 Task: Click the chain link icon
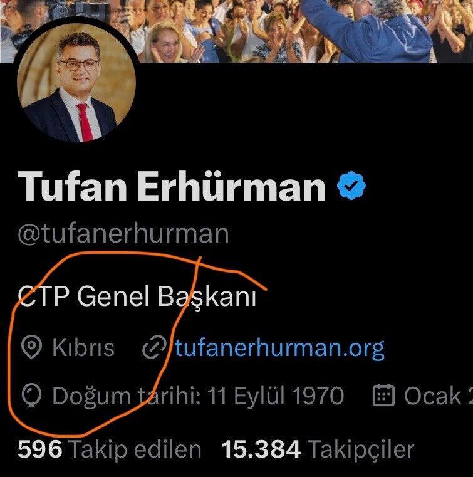tap(154, 347)
